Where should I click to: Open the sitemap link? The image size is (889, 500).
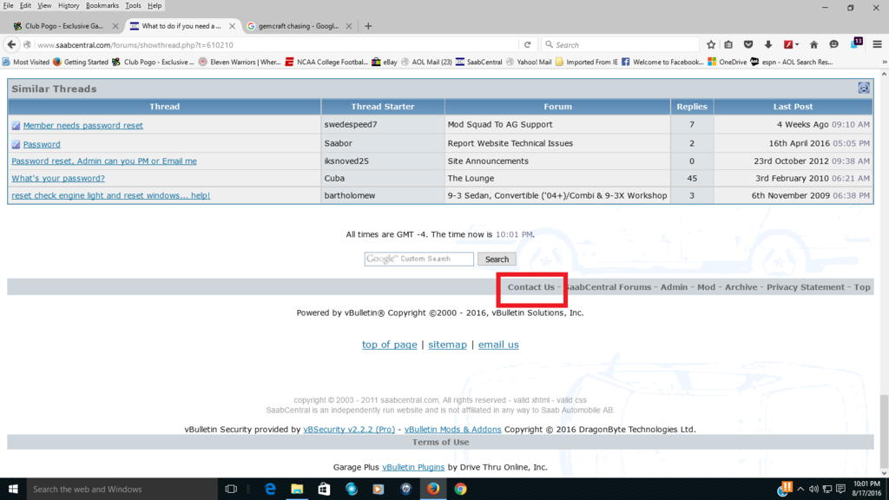point(447,345)
